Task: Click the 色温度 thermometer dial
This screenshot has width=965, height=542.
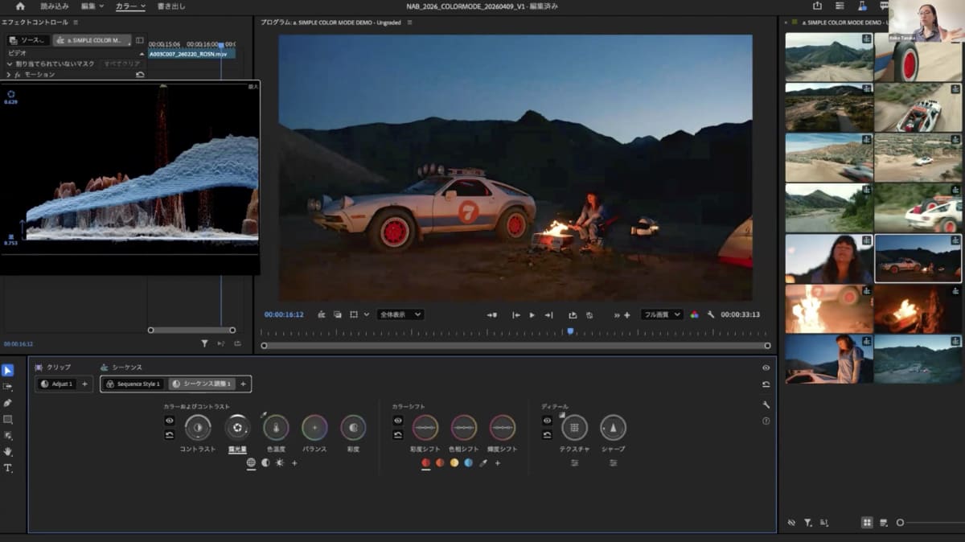Action: (276, 428)
